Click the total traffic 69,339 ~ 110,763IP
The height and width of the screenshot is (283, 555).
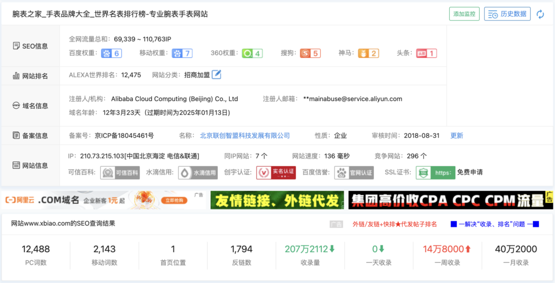[143, 39]
